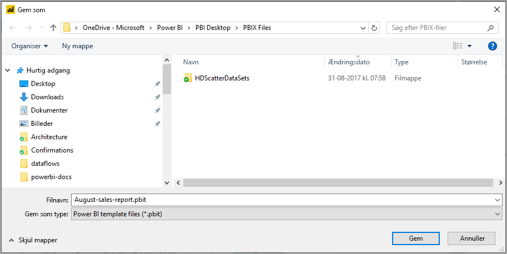Select the HDScatterDataSets folder

(x=222, y=78)
